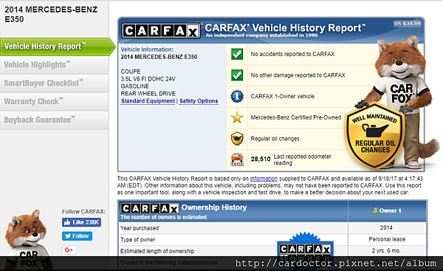Click 'The number of owners is estimated' note
The image size is (443, 271).
click(x=163, y=217)
